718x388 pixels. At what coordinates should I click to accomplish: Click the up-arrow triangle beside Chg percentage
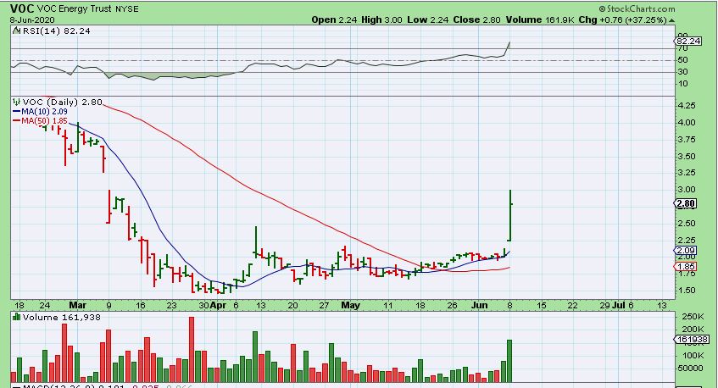[671, 20]
